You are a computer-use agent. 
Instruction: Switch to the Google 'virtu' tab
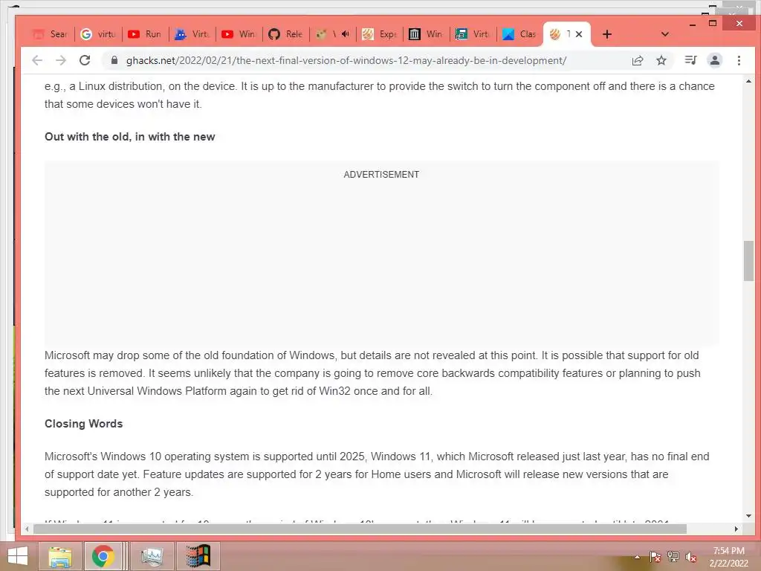click(x=98, y=34)
